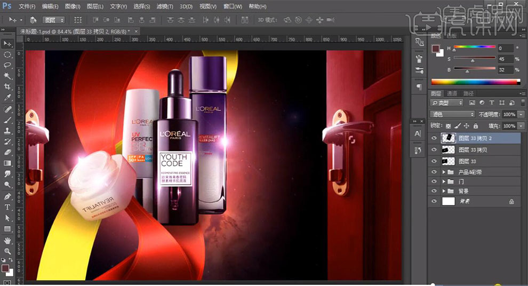Select the Zoom tool
This screenshot has width=528, height=286.
pyautogui.click(x=7, y=251)
